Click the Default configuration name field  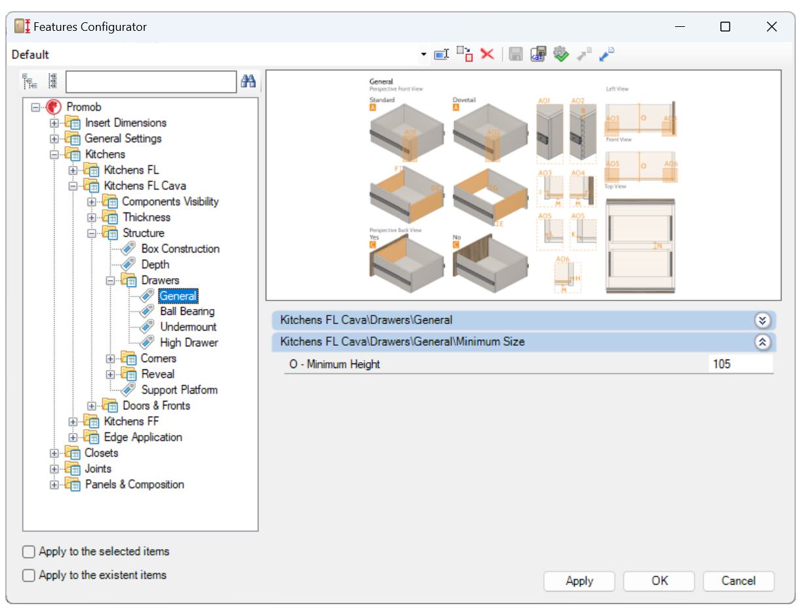(214, 54)
